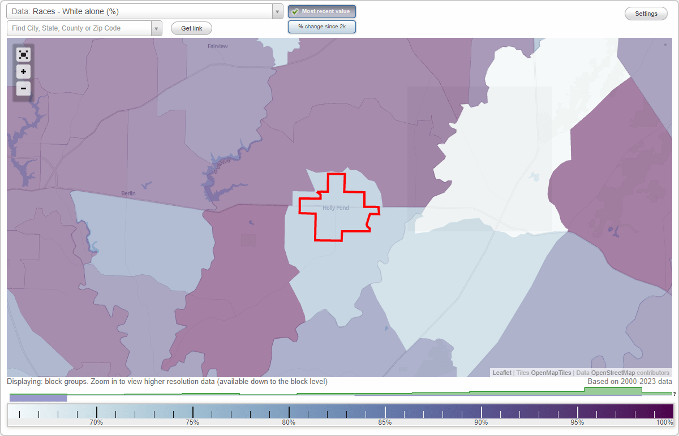Click the fit-to-extent icon above zoom controls
Image resolution: width=679 pixels, height=436 pixels.
click(x=23, y=54)
